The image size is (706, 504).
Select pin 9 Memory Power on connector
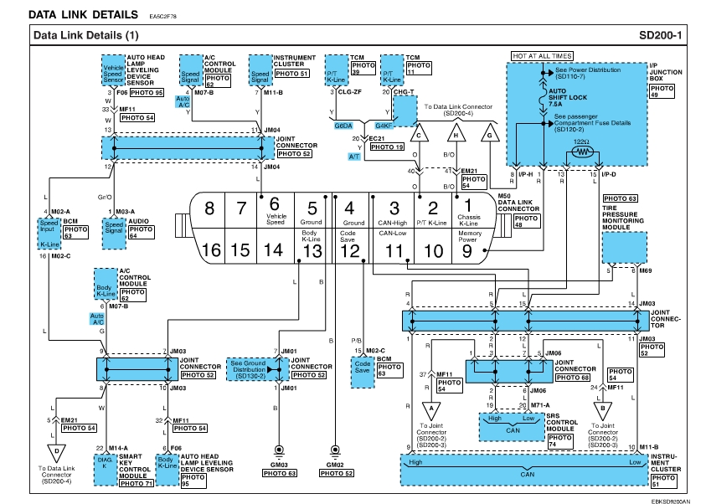click(x=468, y=249)
